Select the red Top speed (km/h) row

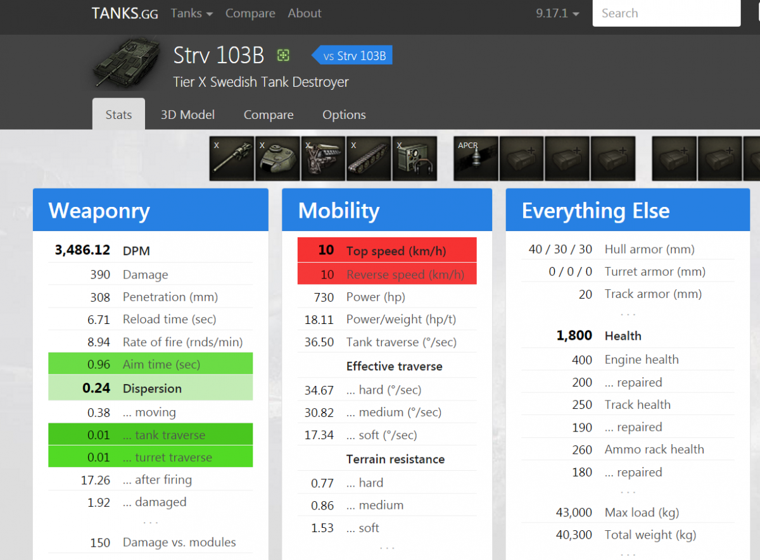click(x=387, y=251)
